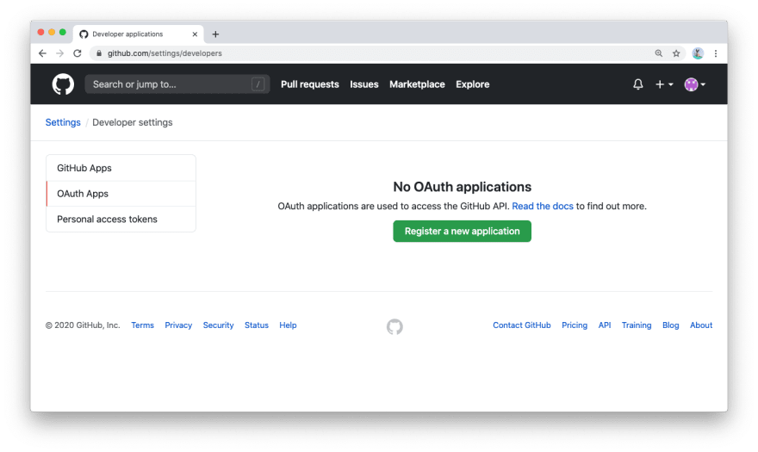Open a new browser tab
This screenshot has width=758, height=452.
(x=215, y=34)
